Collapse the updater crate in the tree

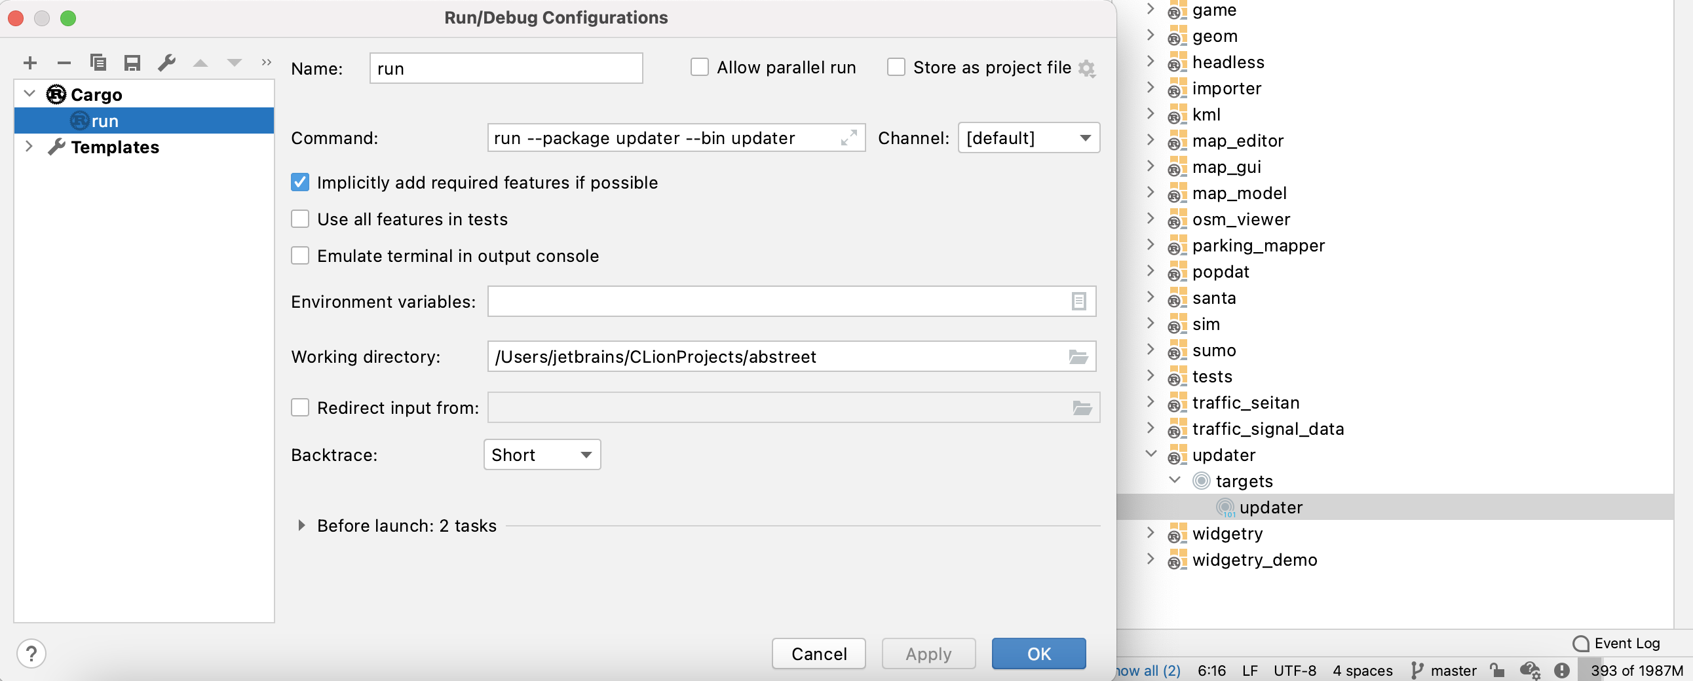(x=1151, y=454)
